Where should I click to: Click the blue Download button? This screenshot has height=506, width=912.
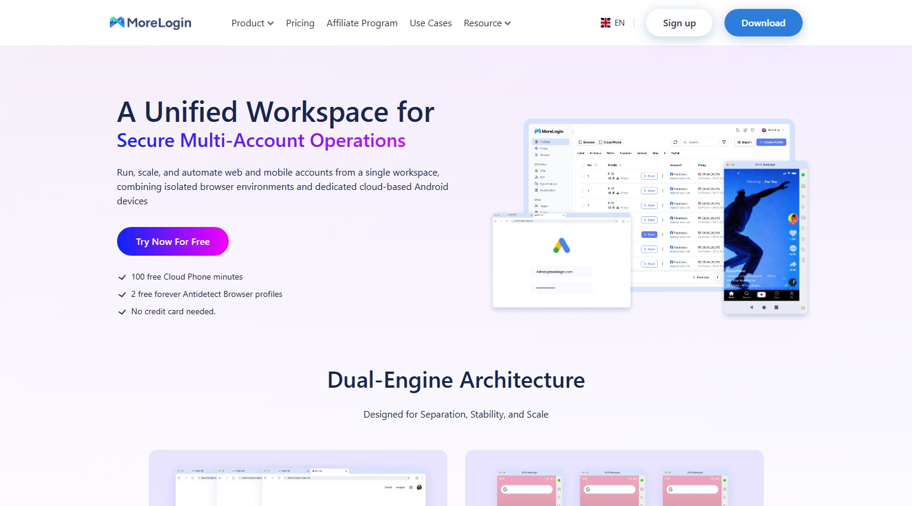pyautogui.click(x=763, y=23)
